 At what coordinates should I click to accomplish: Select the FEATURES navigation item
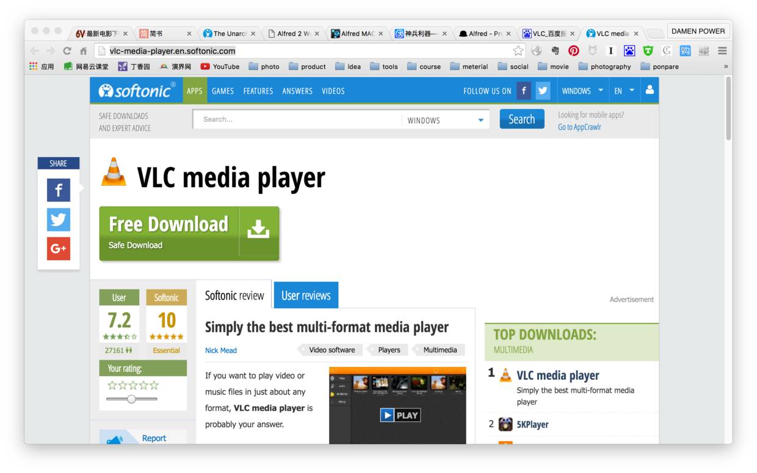pos(258,91)
